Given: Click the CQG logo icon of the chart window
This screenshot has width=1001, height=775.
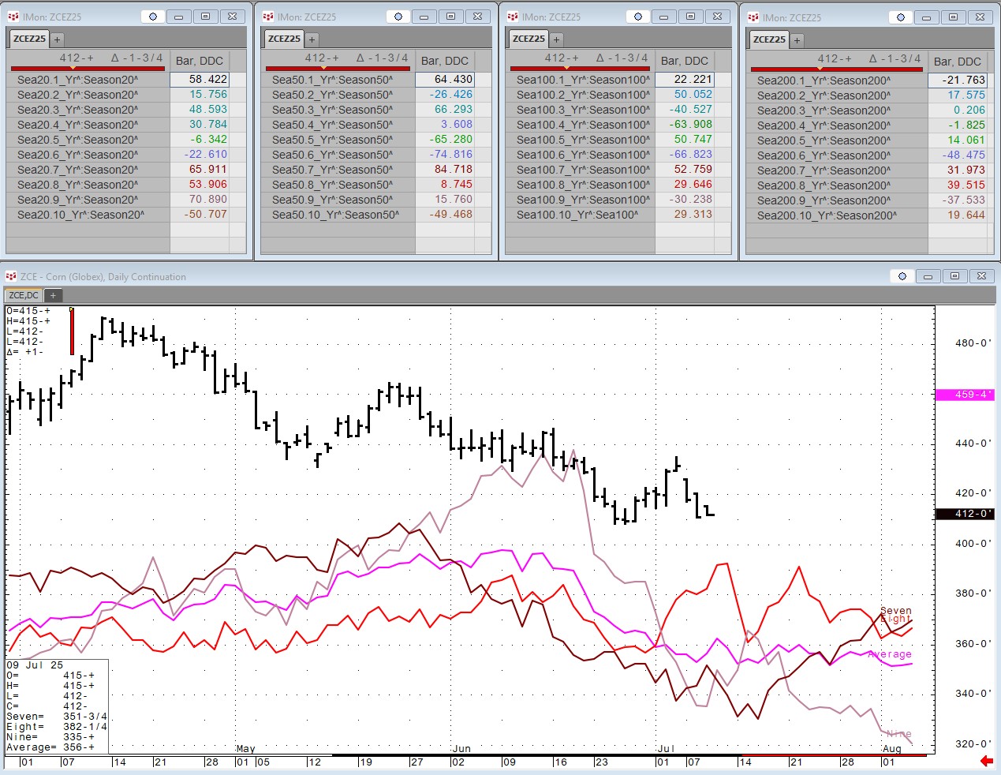Looking at the screenshot, I should tap(11, 276).
